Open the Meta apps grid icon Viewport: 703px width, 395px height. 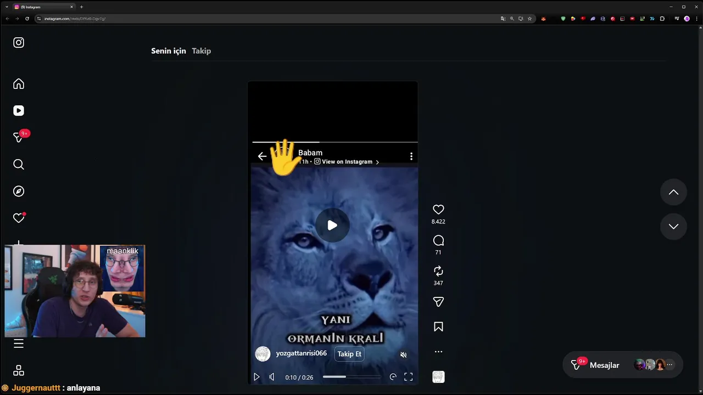(x=19, y=371)
